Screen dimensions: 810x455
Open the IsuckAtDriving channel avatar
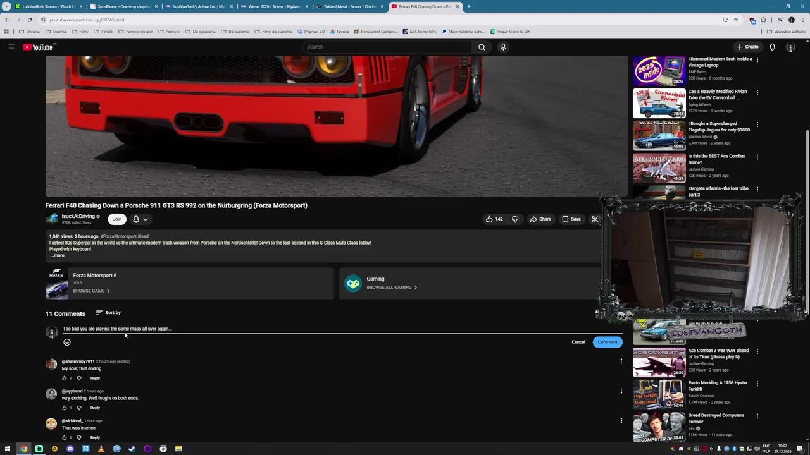(52, 219)
